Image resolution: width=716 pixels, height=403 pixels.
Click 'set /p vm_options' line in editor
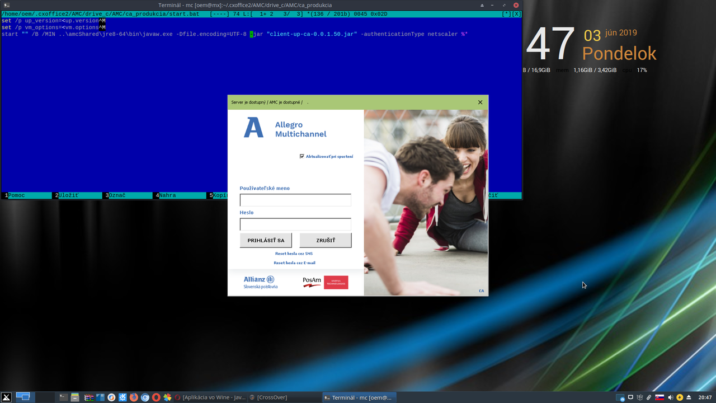54,27
